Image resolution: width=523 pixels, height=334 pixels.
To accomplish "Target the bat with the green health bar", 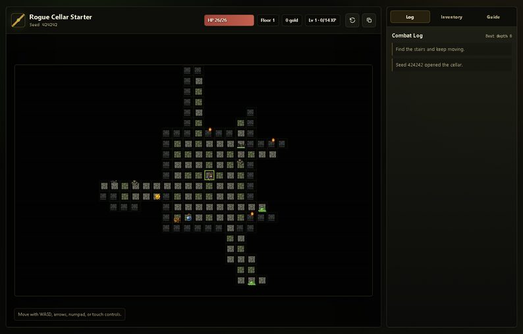I will pyautogui.click(x=241, y=144).
